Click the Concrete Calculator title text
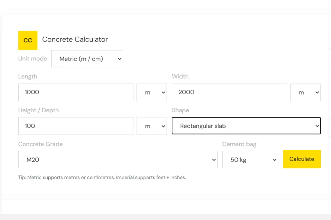The height and width of the screenshot is (220, 331). click(75, 39)
